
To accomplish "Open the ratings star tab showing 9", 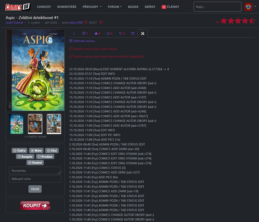I will 97,34.
